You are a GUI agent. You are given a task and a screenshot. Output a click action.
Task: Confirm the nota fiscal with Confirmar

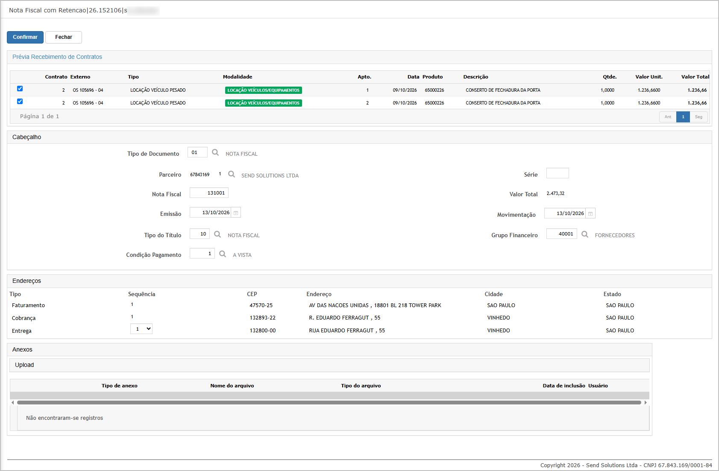(25, 37)
